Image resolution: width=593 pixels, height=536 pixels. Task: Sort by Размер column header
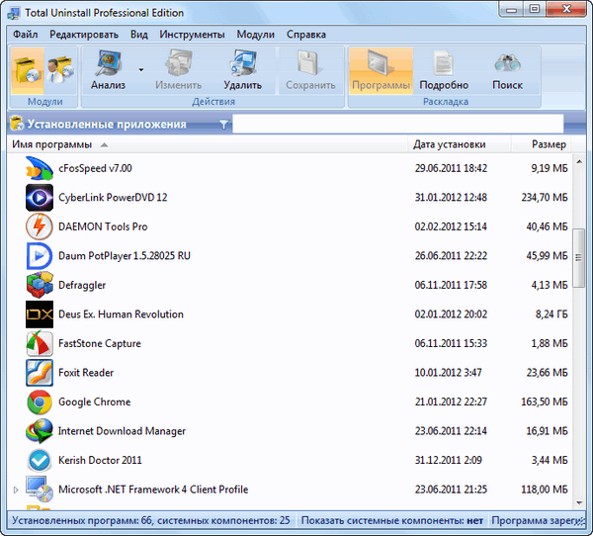coord(549,144)
